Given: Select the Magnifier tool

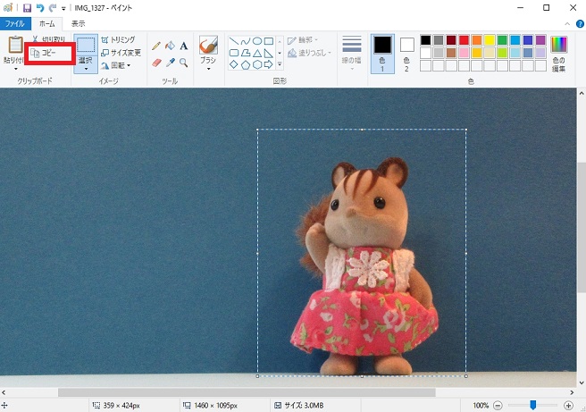Looking at the screenshot, I should [x=183, y=63].
